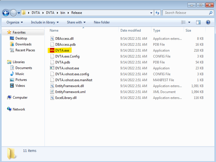Screen dimensions: 216x162
Task: Select the DBAccess.dll file icon
Action: [x=52, y=39]
